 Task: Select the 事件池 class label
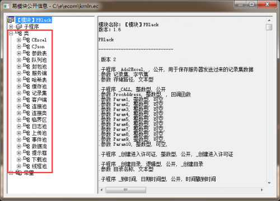click(x=39, y=140)
